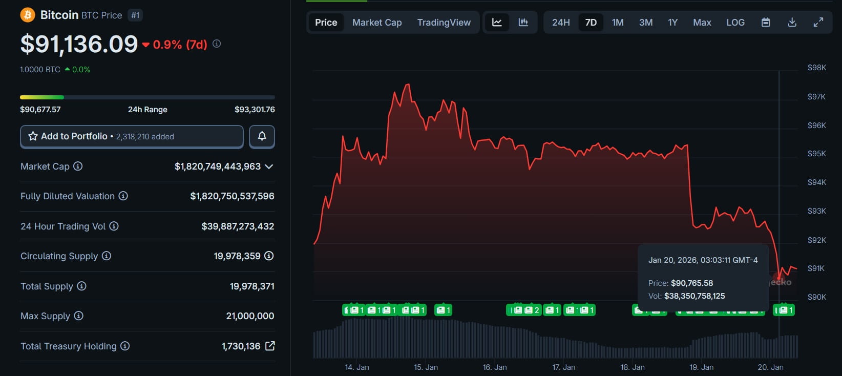Click the #1 rank badge
This screenshot has height=376, width=842.
pos(135,15)
